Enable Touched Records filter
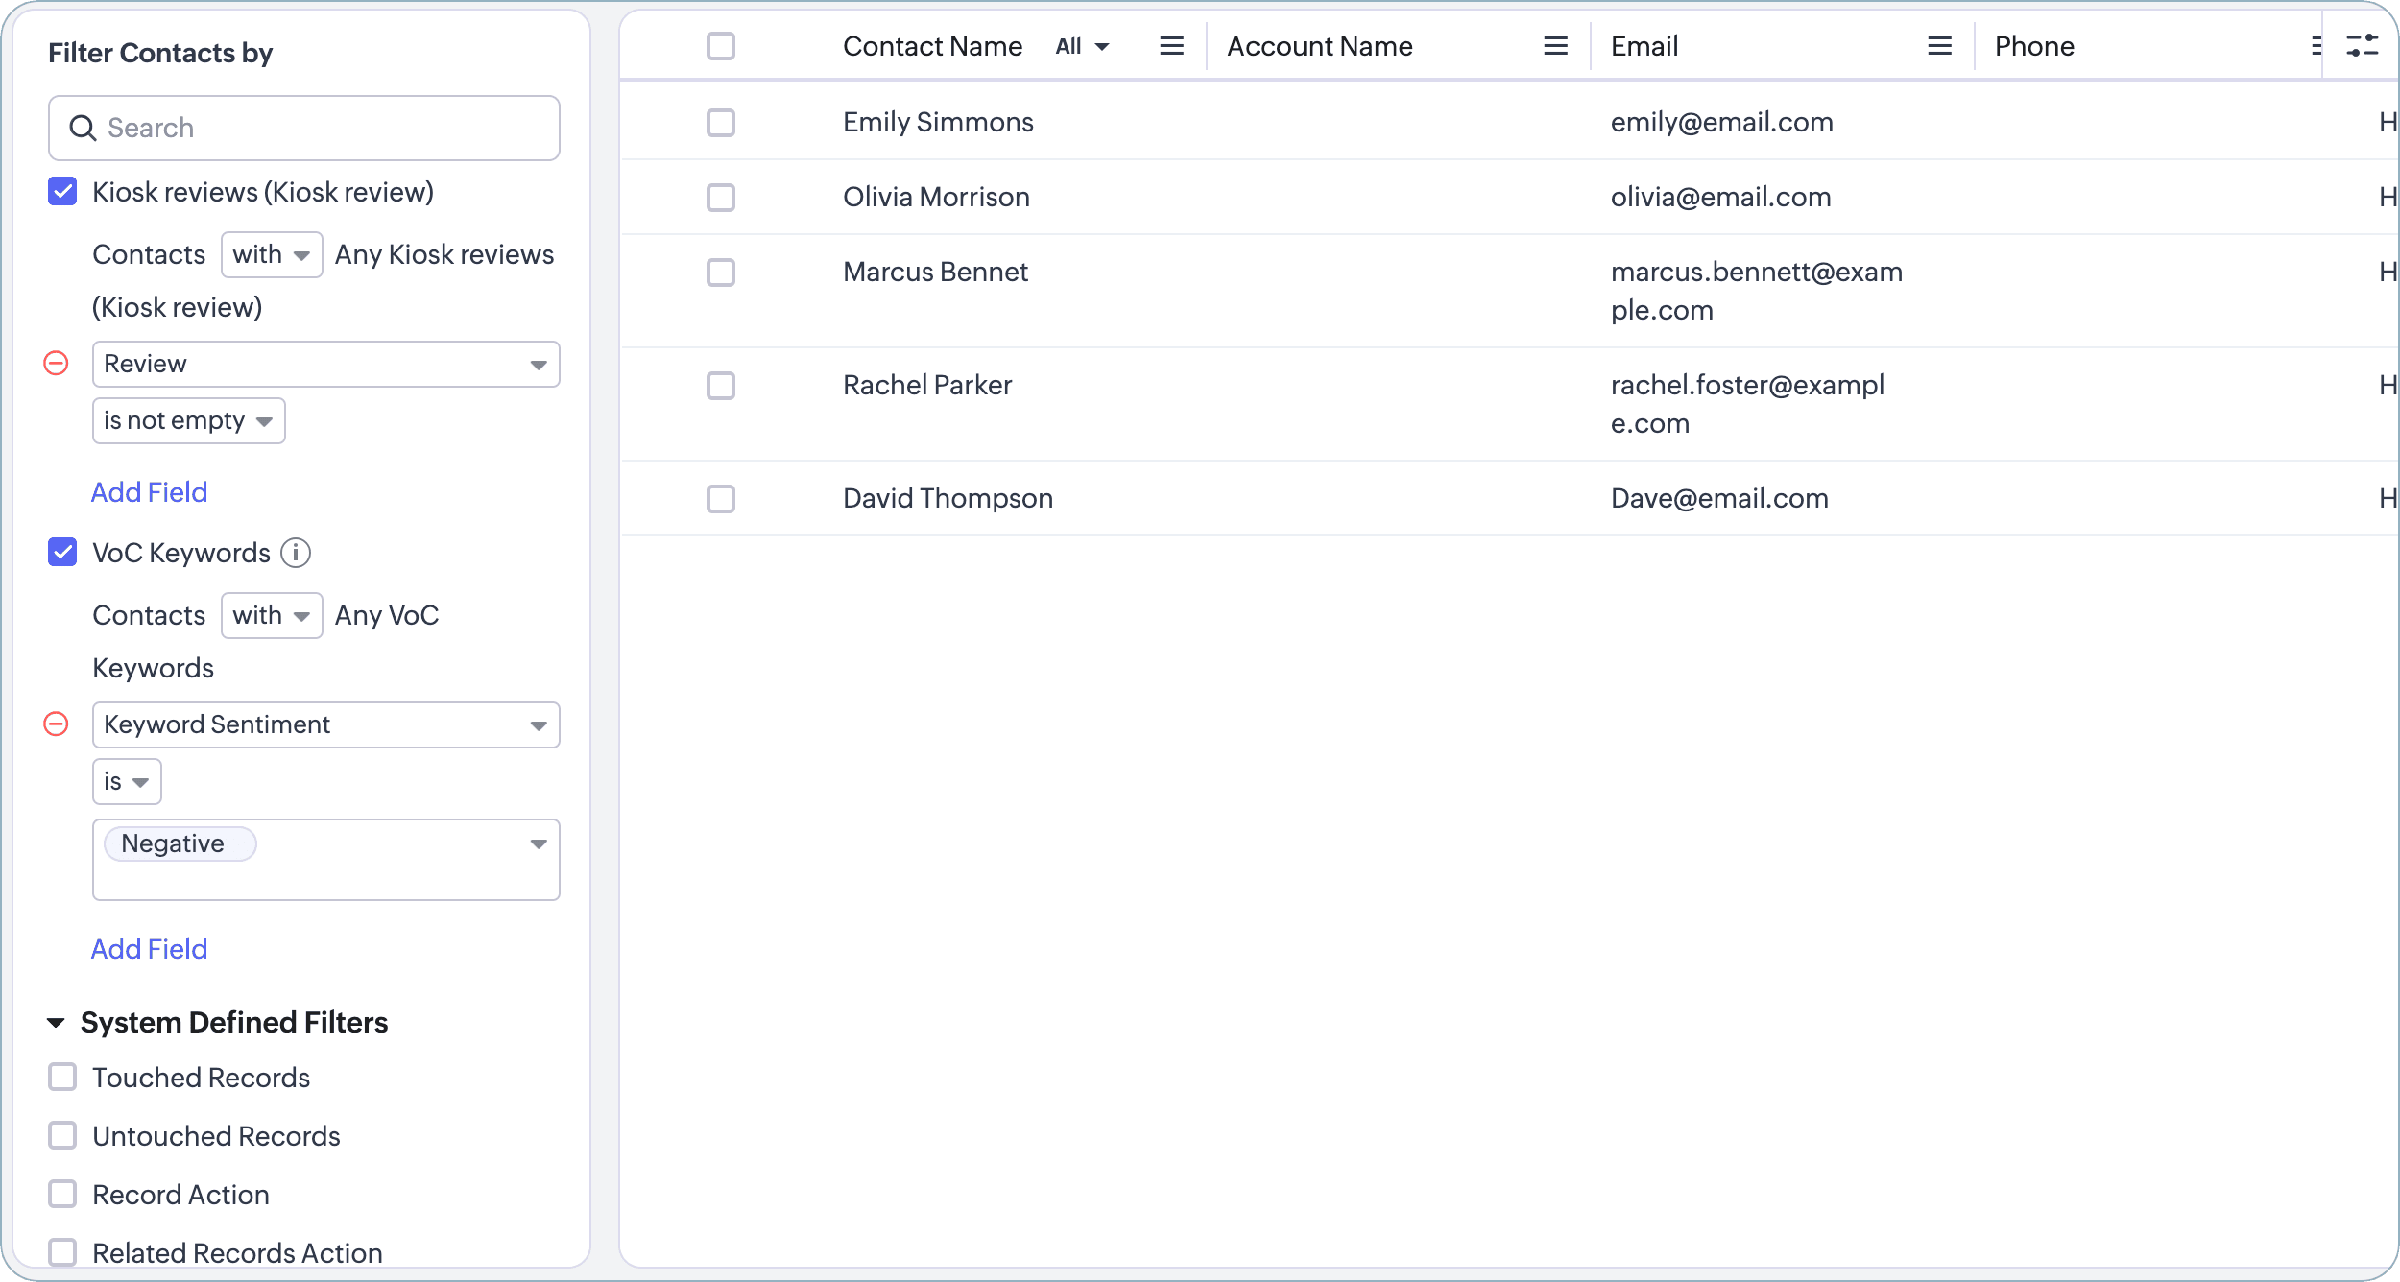 62,1078
